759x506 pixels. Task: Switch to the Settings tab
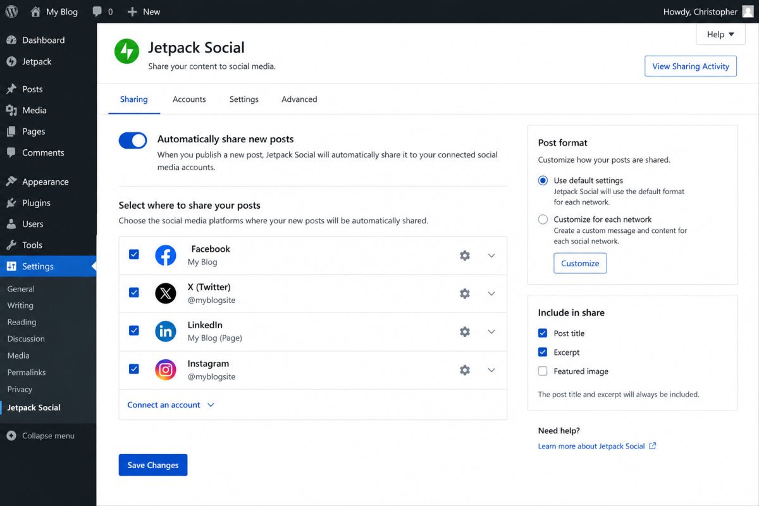pyautogui.click(x=244, y=99)
